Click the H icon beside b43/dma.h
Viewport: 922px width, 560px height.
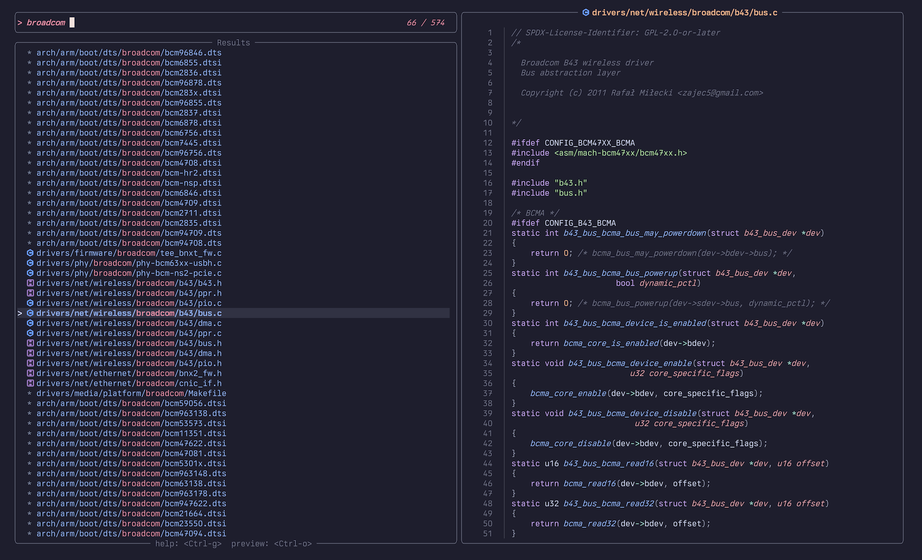click(x=30, y=353)
